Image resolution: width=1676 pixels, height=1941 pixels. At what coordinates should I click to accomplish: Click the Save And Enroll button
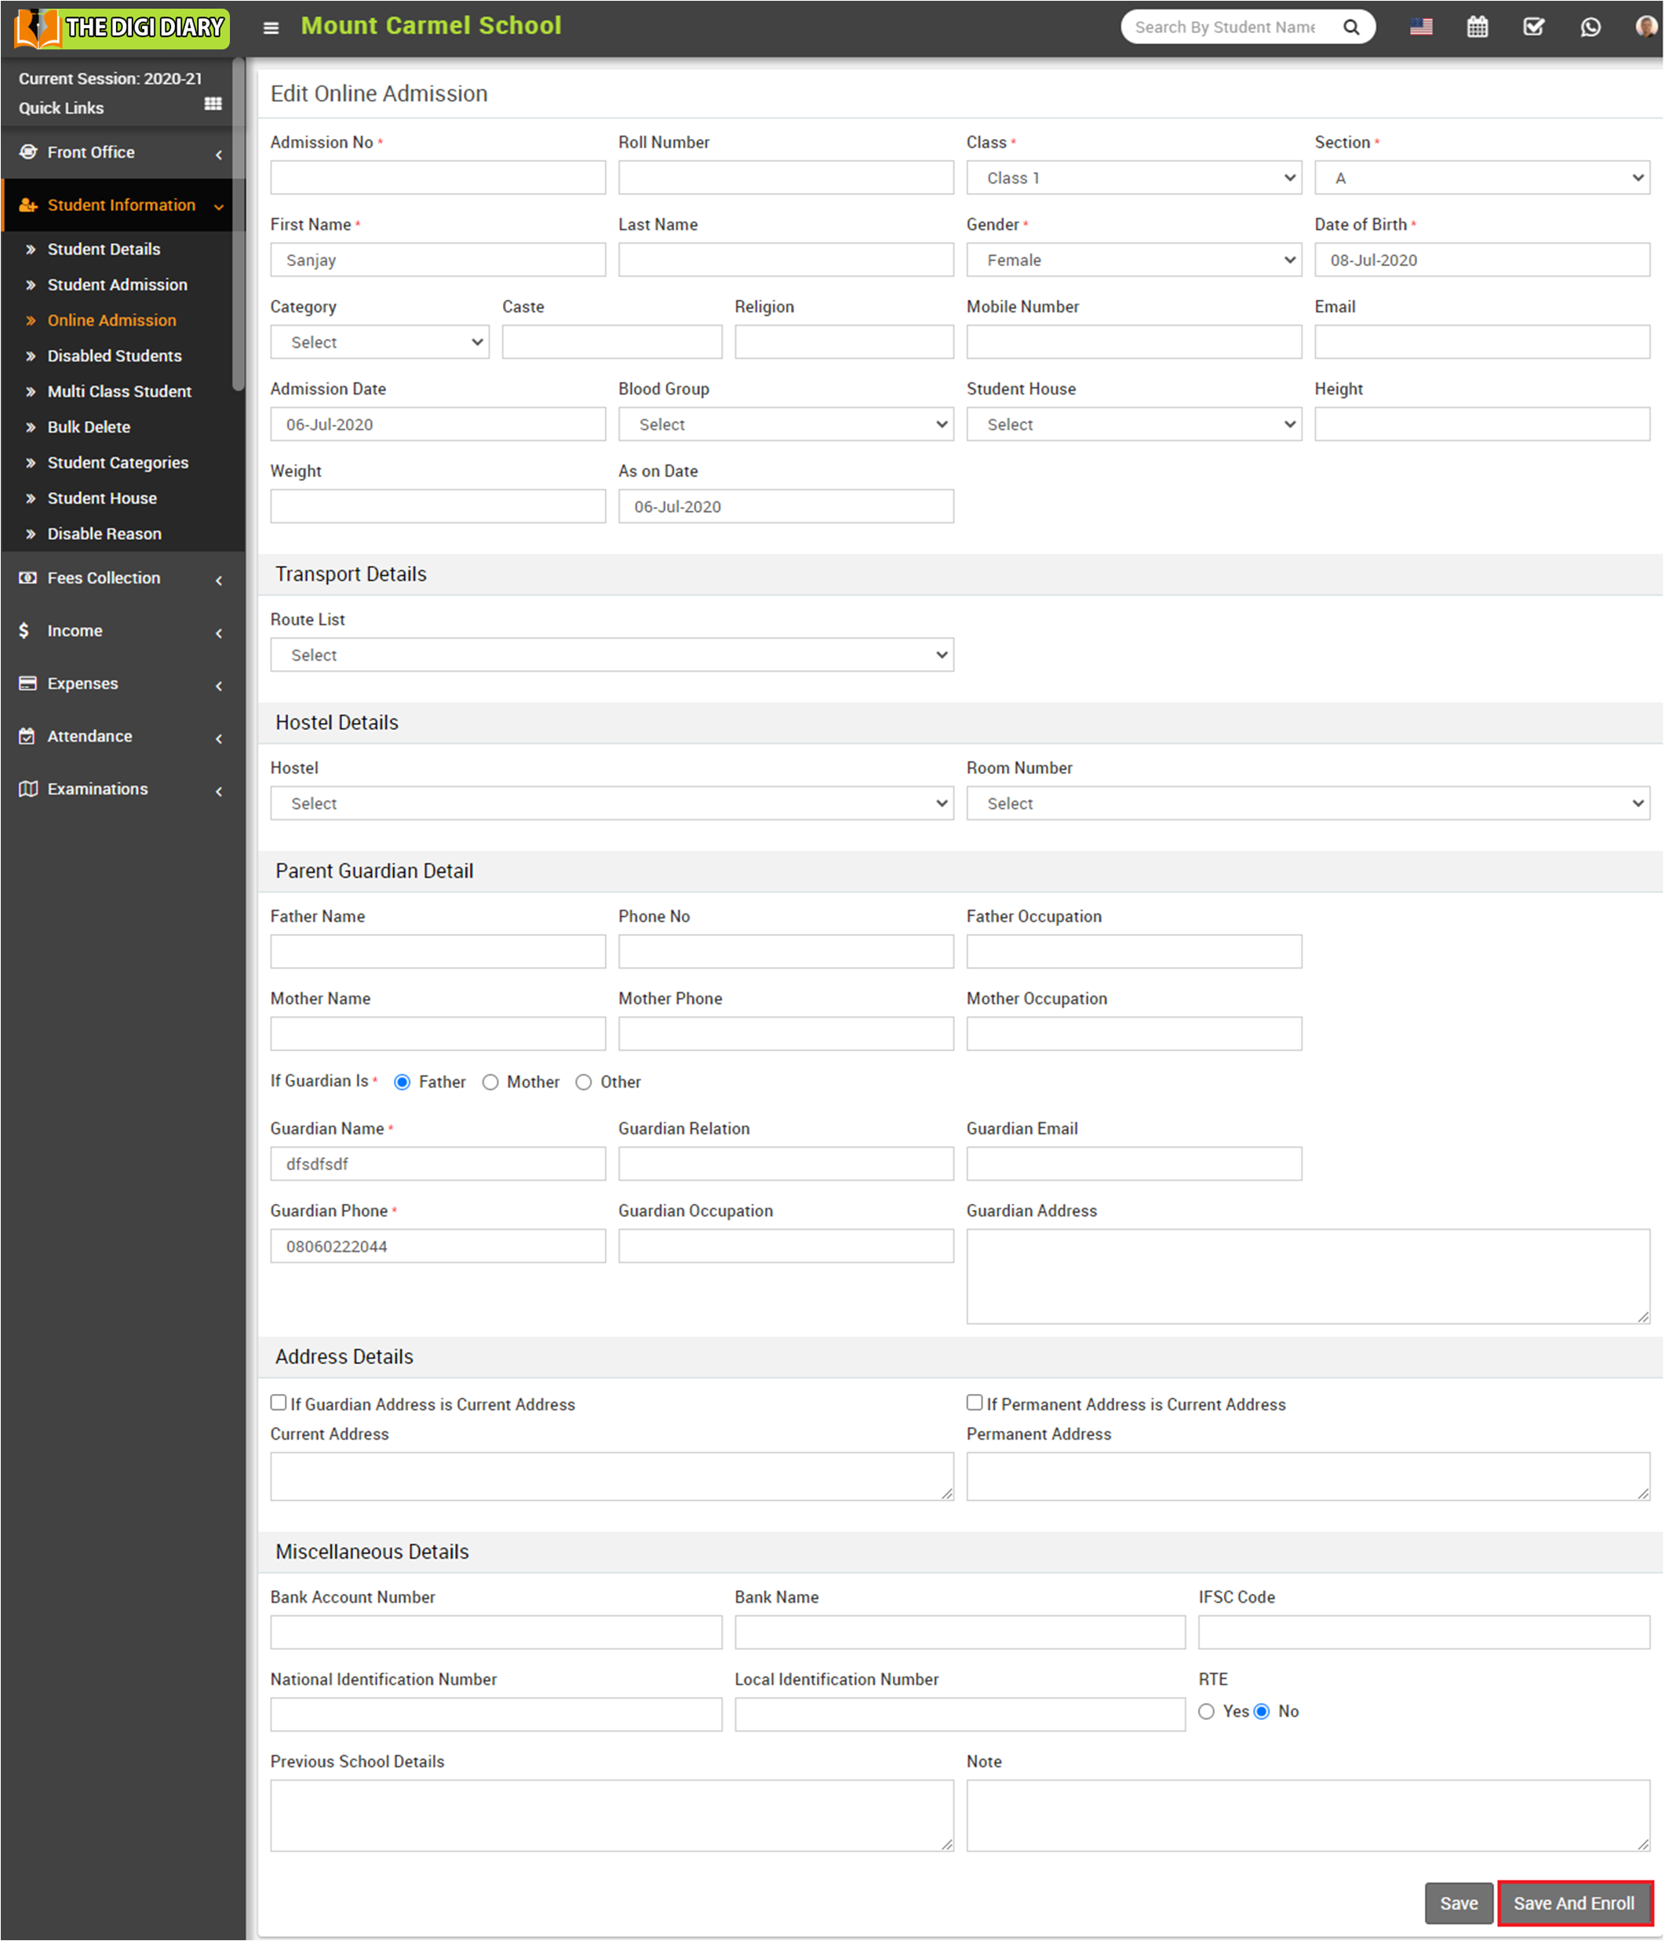point(1573,1903)
